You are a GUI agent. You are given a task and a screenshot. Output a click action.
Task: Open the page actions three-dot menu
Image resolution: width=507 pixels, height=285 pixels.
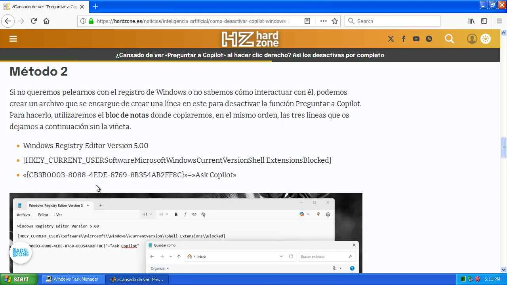click(323, 21)
